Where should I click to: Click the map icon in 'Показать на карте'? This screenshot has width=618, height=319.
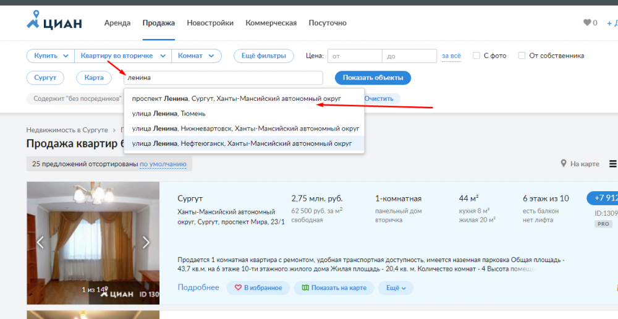coord(305,288)
